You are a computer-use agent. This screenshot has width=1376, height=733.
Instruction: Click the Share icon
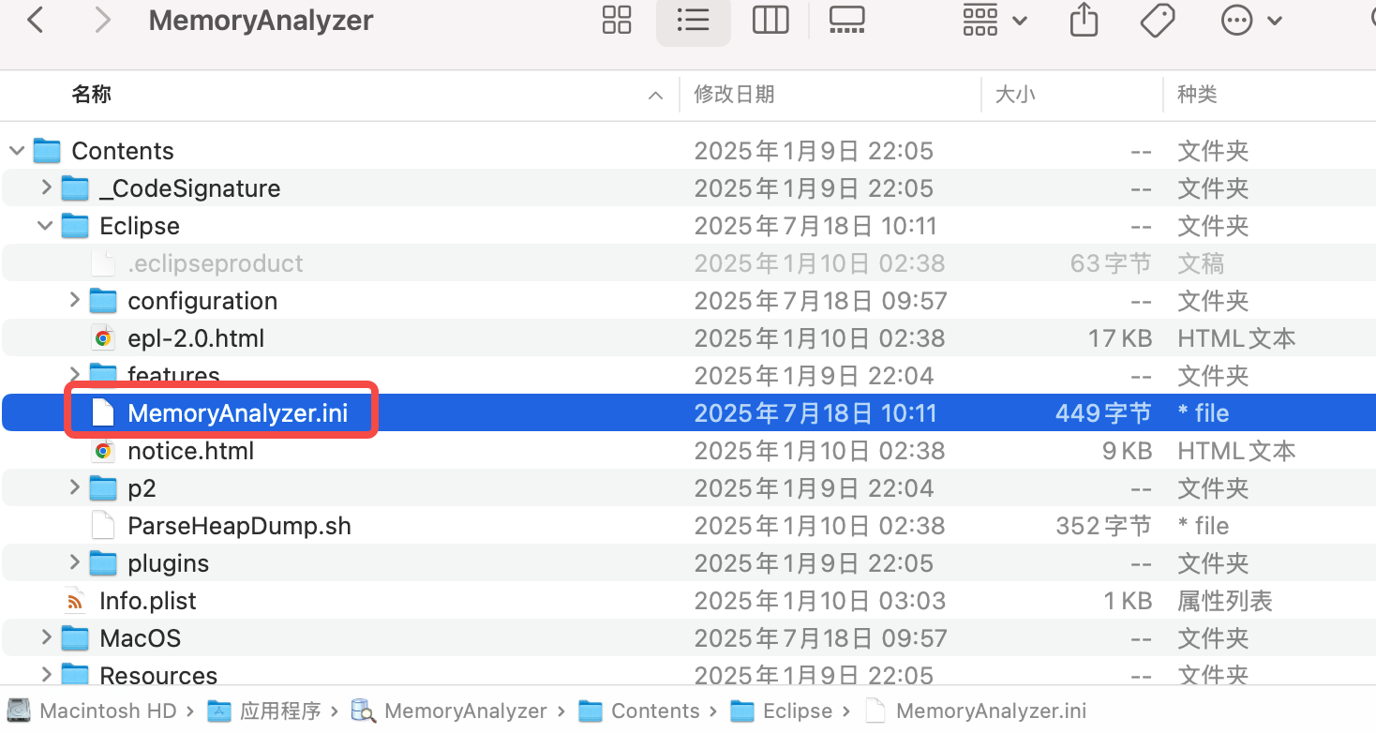[1084, 20]
